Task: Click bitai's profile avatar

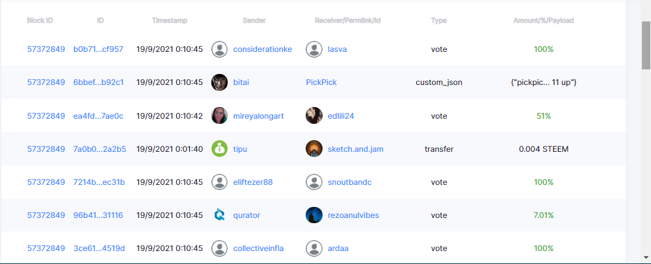Action: [220, 82]
